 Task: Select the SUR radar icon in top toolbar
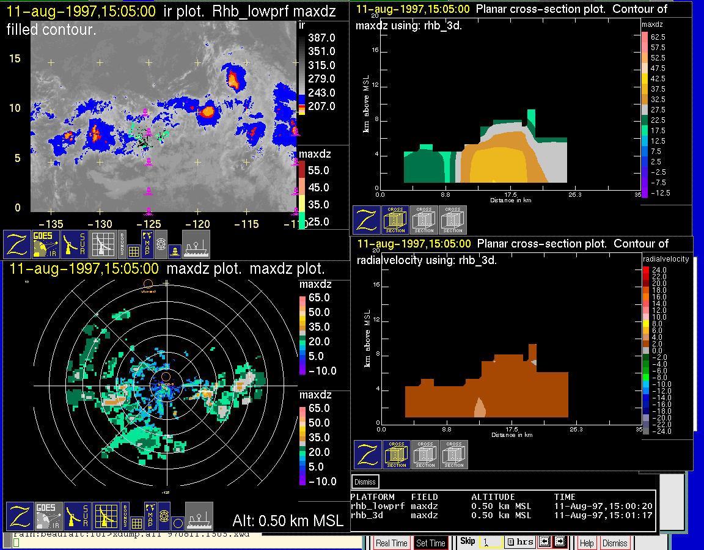pyautogui.click(x=75, y=244)
